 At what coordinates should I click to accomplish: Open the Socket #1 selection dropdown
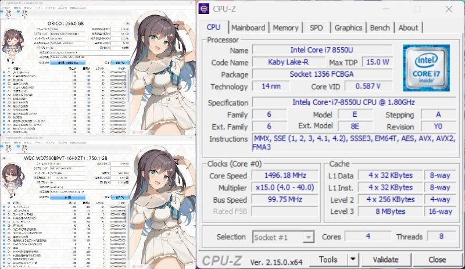(x=283, y=237)
